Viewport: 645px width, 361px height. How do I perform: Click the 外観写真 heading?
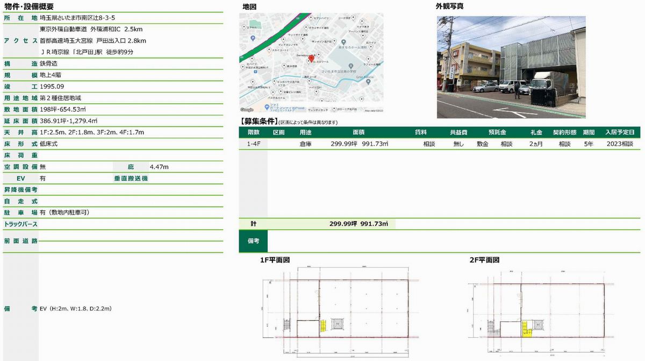point(450,6)
